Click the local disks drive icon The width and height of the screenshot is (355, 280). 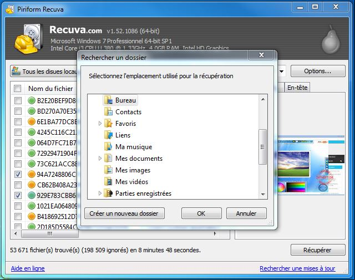click(x=16, y=71)
